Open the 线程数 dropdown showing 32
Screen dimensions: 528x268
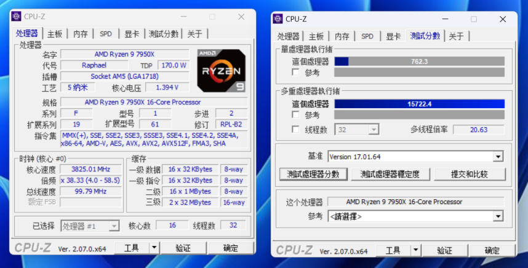click(356, 130)
